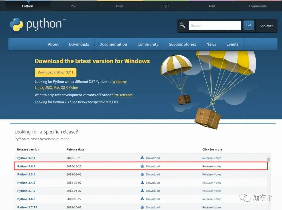Open Release Notes for Python 3.7.0
This screenshot has width=282, height=210.
[x=212, y=191]
